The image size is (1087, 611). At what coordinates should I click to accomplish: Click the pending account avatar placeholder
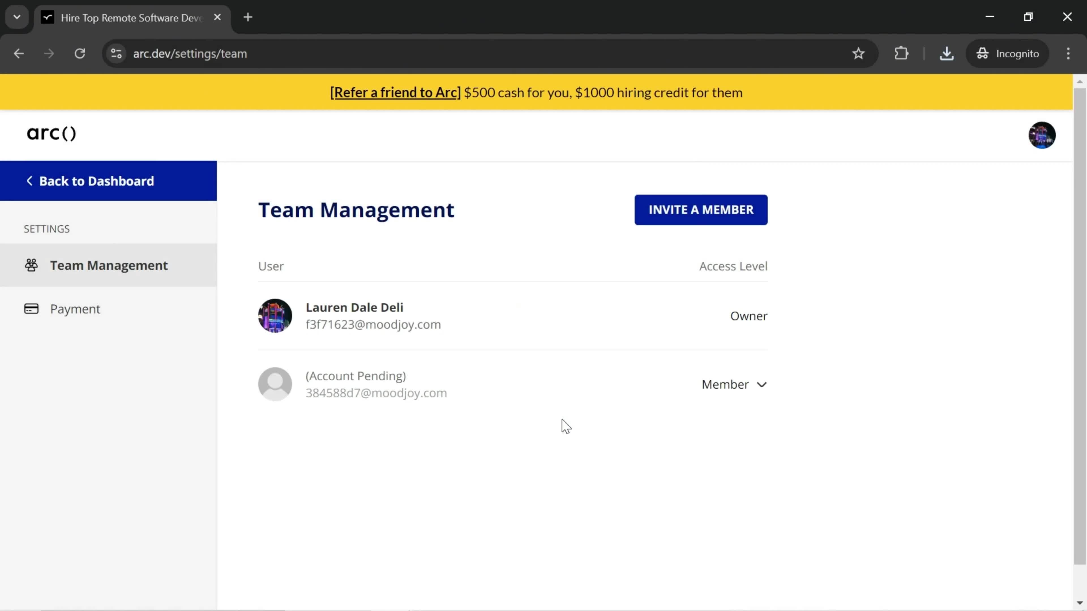pyautogui.click(x=275, y=384)
